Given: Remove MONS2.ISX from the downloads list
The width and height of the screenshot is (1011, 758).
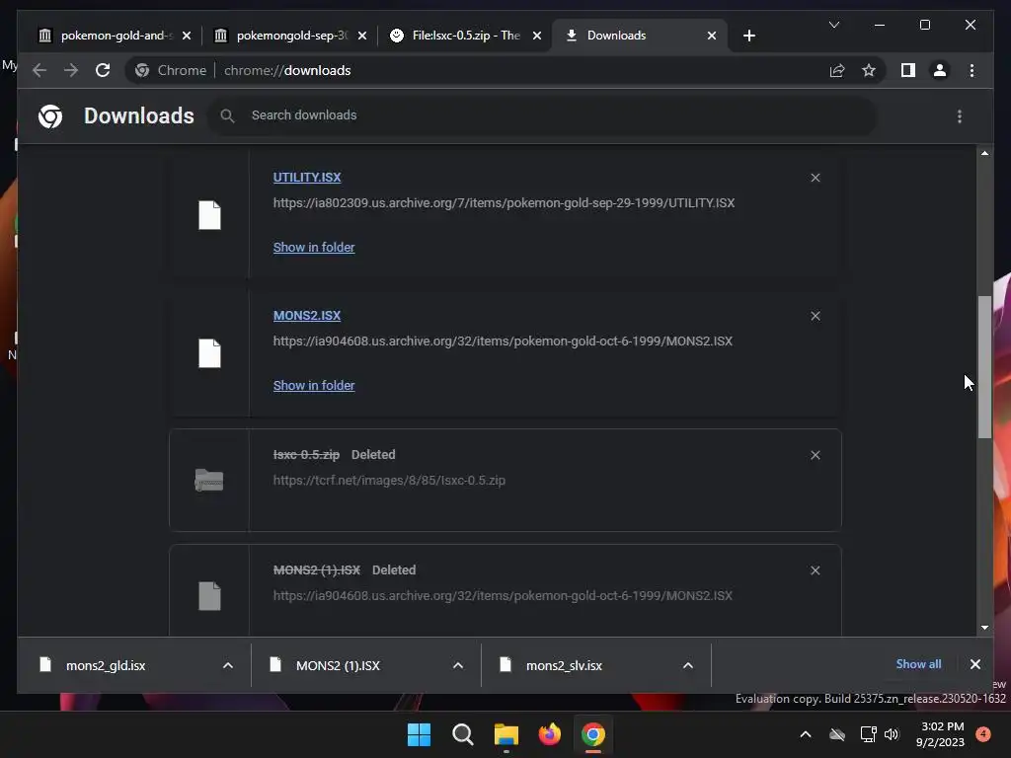Looking at the screenshot, I should [x=815, y=316].
